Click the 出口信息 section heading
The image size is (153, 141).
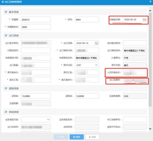click(x=14, y=36)
